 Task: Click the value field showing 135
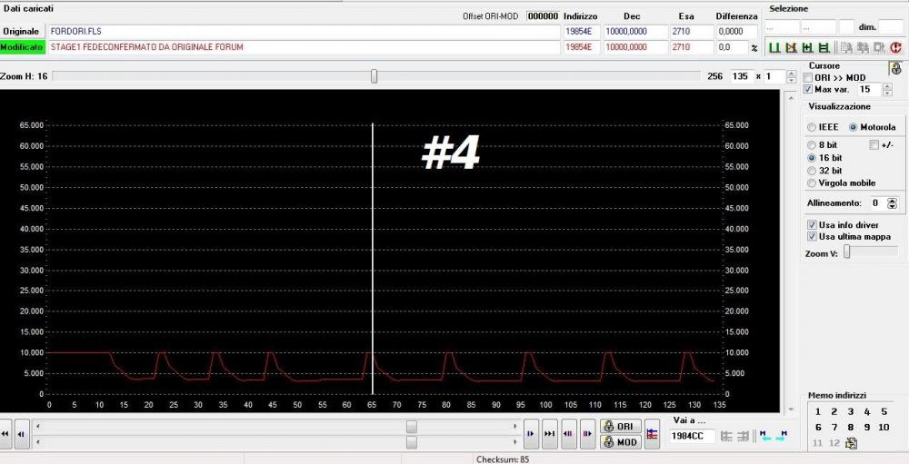pyautogui.click(x=741, y=76)
